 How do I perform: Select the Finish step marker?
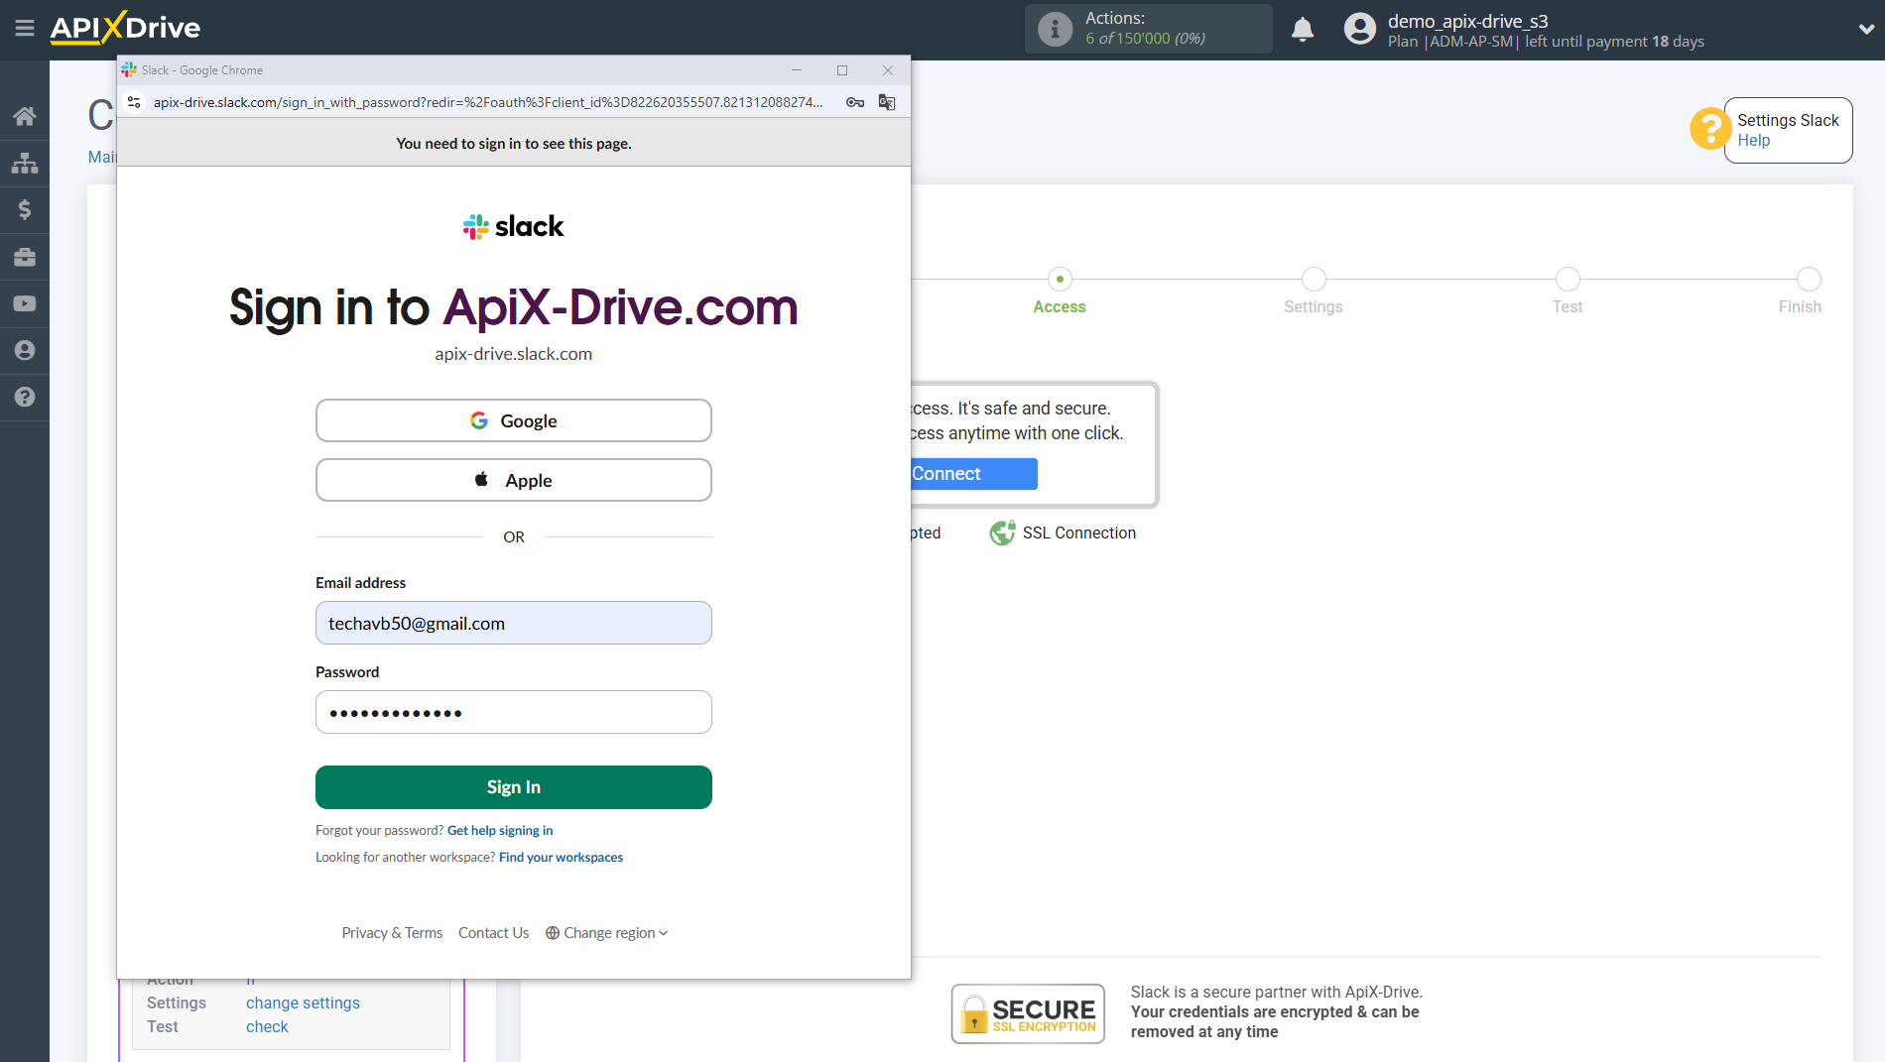point(1809,279)
